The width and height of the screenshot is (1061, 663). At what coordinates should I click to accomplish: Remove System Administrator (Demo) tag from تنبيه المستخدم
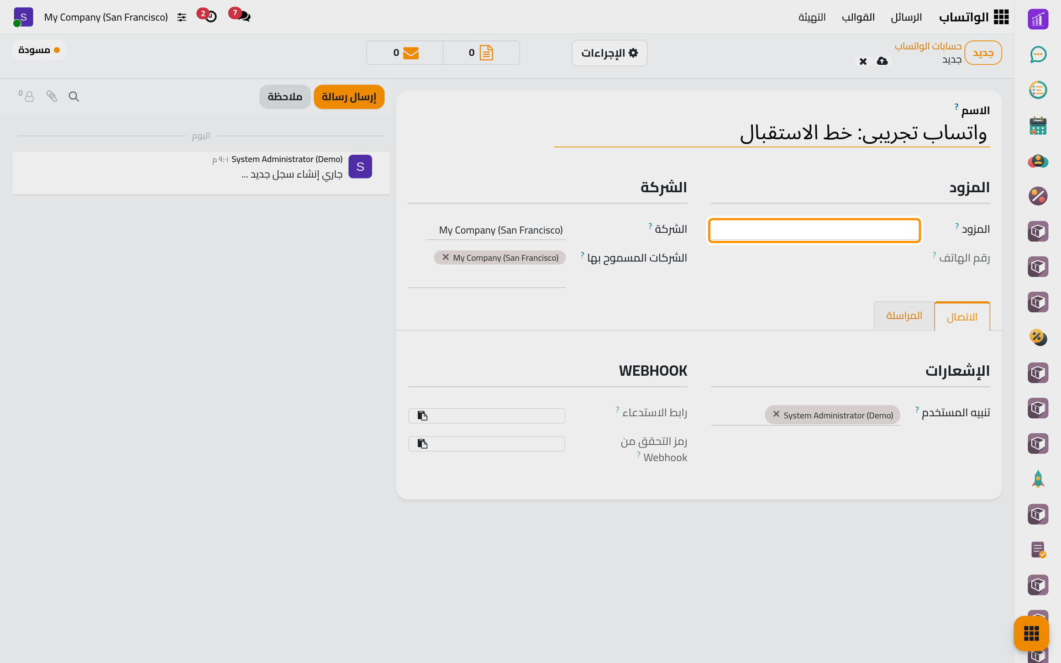776,414
